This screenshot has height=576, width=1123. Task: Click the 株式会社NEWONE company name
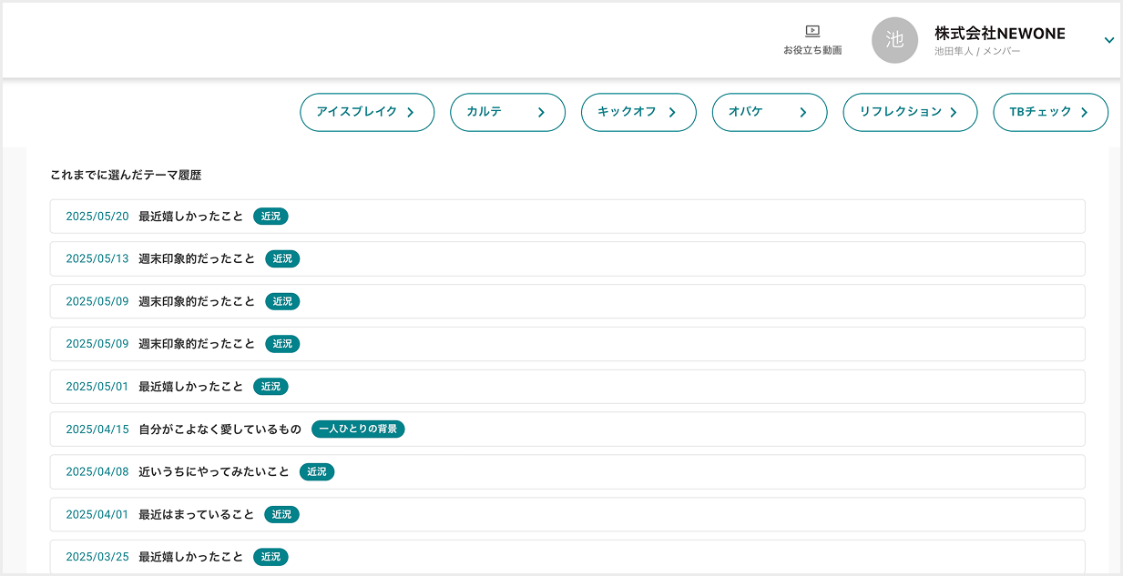(999, 34)
